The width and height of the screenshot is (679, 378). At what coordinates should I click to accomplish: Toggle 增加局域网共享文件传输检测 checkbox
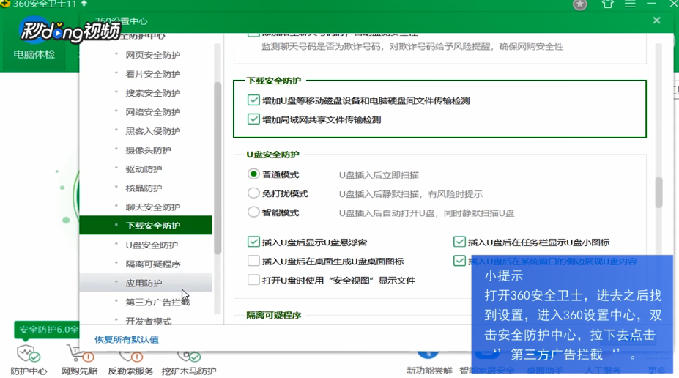(253, 119)
